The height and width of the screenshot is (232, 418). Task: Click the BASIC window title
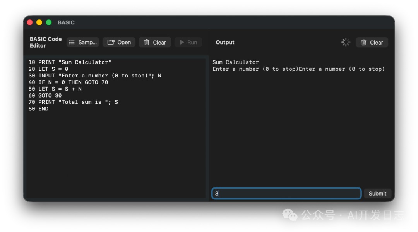[x=66, y=22]
